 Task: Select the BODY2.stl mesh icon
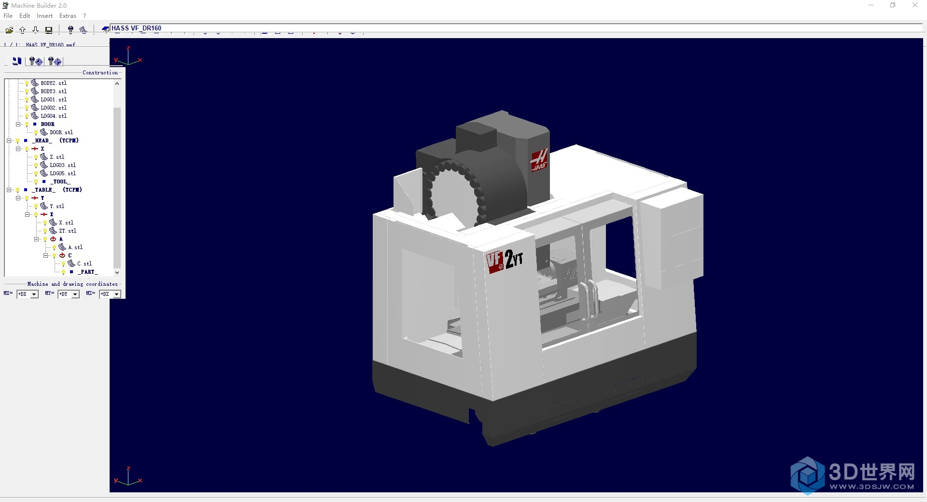point(35,83)
